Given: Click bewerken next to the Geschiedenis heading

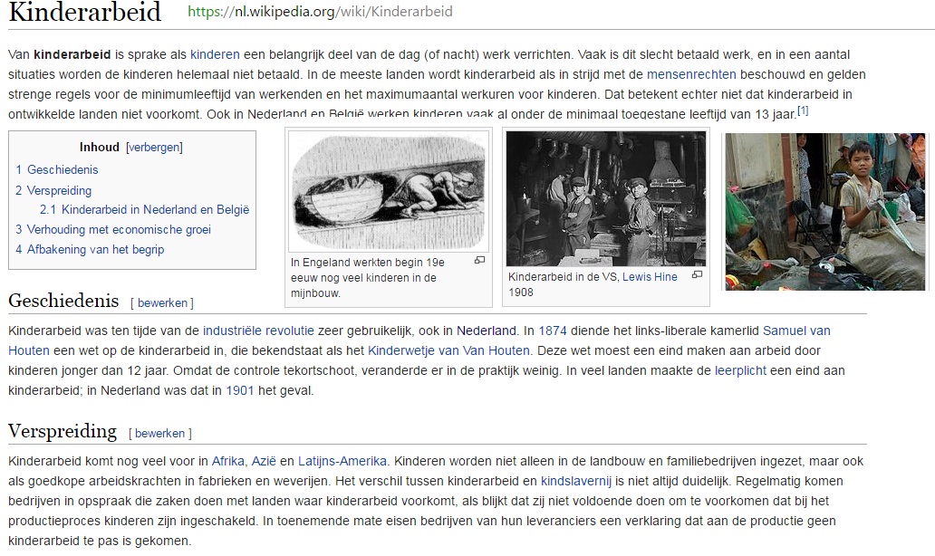Looking at the screenshot, I should (164, 302).
